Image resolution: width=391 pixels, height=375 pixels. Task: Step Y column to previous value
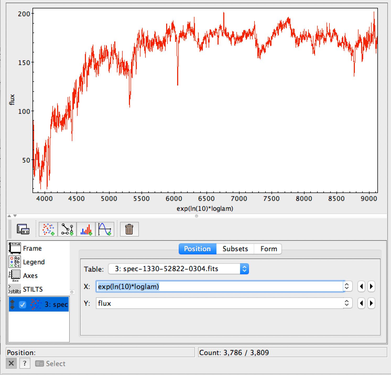361,303
